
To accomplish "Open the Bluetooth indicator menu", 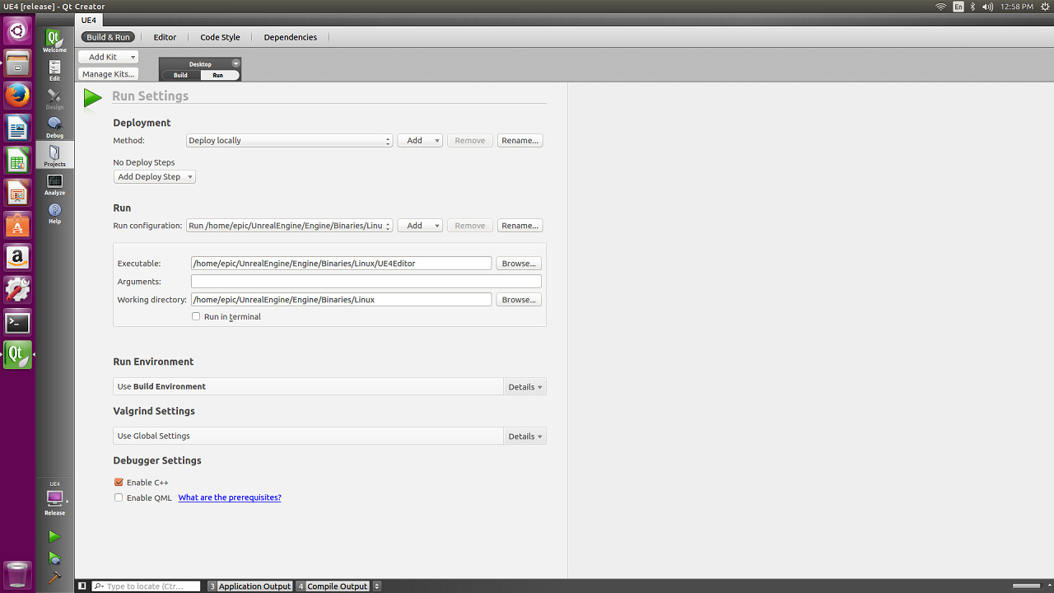I will click(x=972, y=7).
